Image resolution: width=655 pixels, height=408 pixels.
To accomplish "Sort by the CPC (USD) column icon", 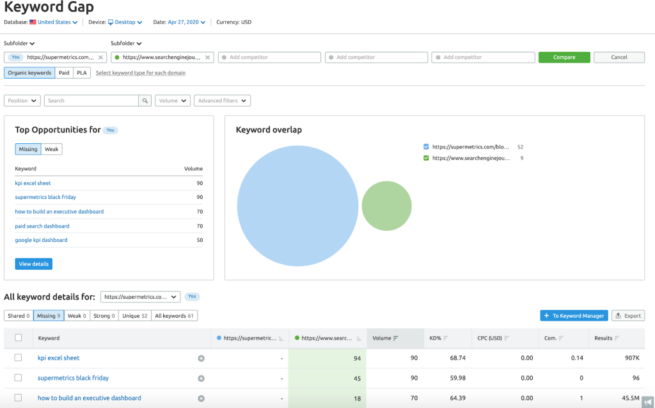I will click(x=507, y=338).
